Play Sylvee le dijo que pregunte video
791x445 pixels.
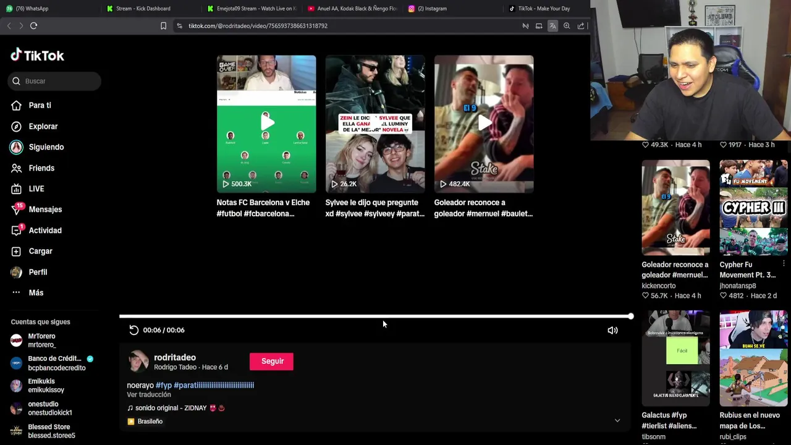[x=375, y=124]
